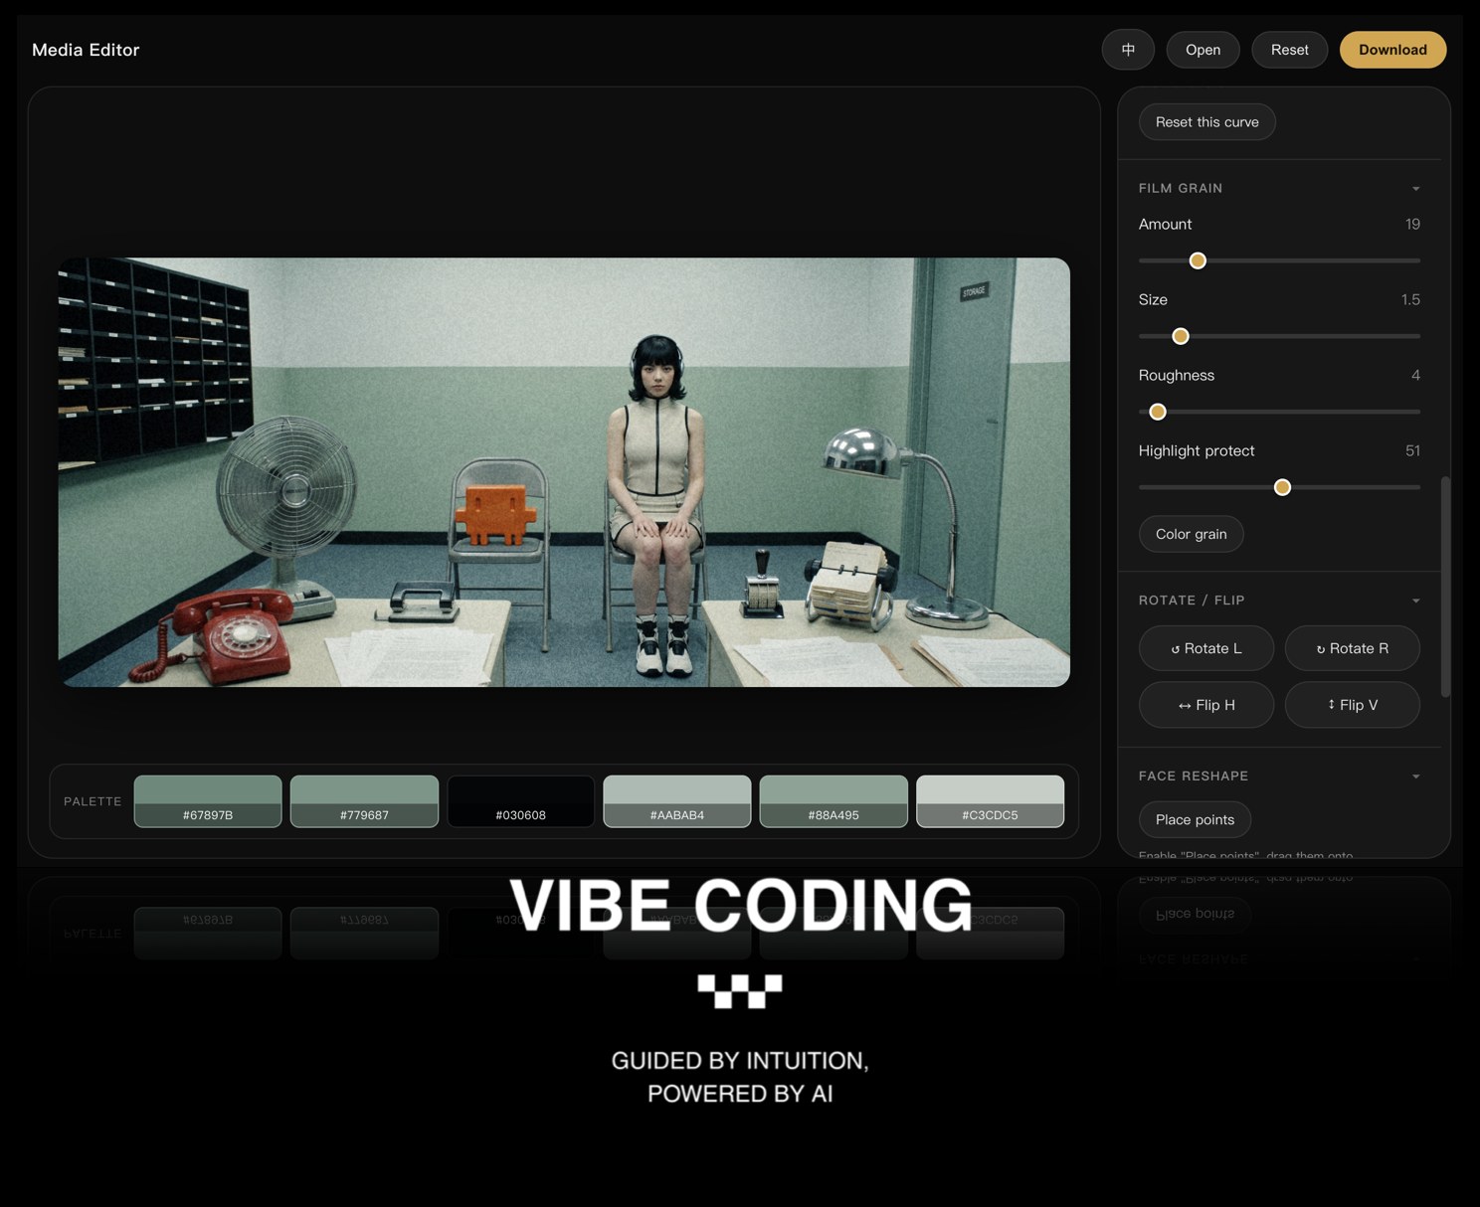1480x1207 pixels.
Task: Enable Place points for face reshape
Action: click(1195, 819)
